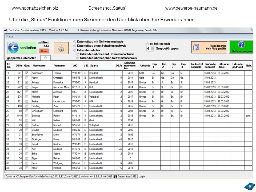Choose the 'Urkundeninhaber' radio button
Screen dimensions: 256x192
(75, 50)
